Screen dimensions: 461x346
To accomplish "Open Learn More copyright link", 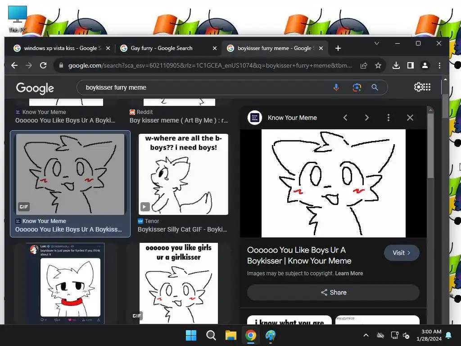I will click(349, 273).
